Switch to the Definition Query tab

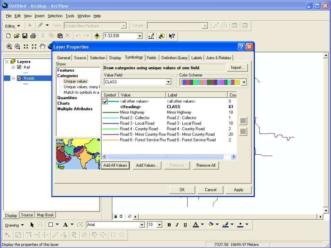(x=174, y=58)
